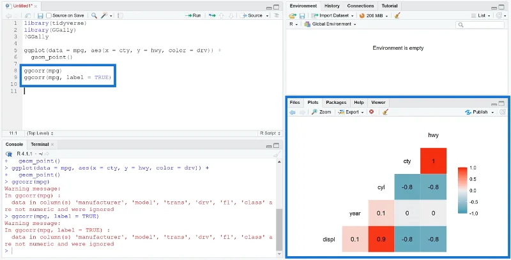Go to previous section with up arrow

[x=222, y=15]
